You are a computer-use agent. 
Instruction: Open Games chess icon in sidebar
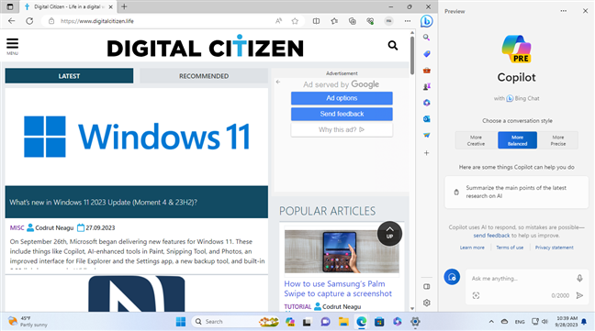click(427, 86)
